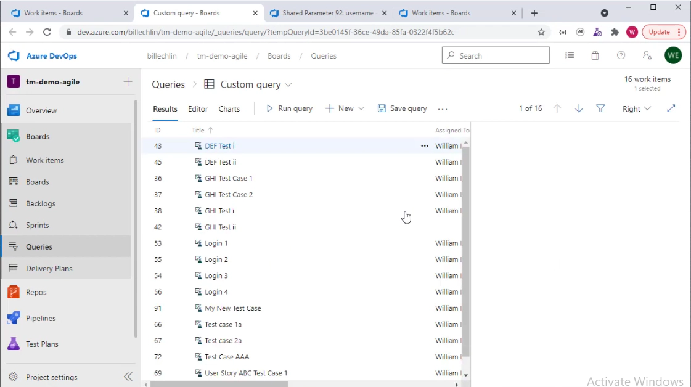Open the work items list icon in header
The height and width of the screenshot is (387, 691).
pos(570,55)
